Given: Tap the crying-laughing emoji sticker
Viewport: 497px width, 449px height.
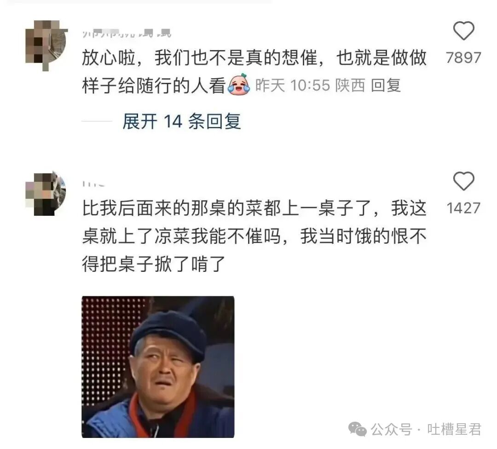Looking at the screenshot, I should tap(239, 84).
